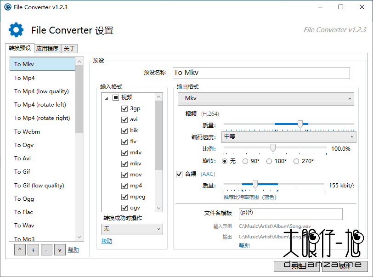Select the To Mp4 (rotate right) preset

click(x=42, y=118)
